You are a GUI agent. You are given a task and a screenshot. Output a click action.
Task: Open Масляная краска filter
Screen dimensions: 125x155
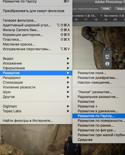pyautogui.click(x=36, y=44)
